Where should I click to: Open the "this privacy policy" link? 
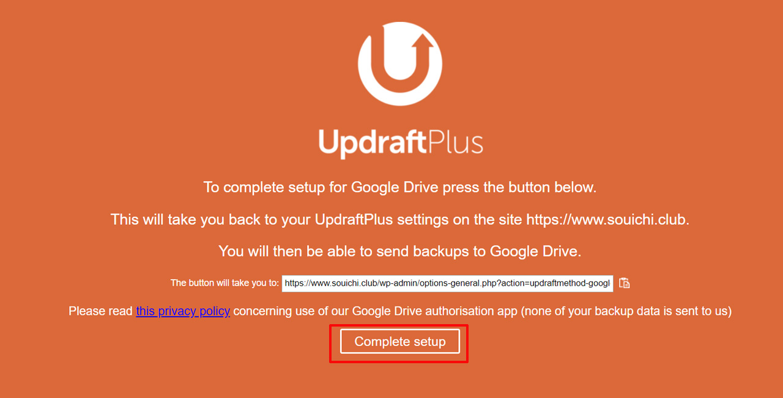pos(183,311)
